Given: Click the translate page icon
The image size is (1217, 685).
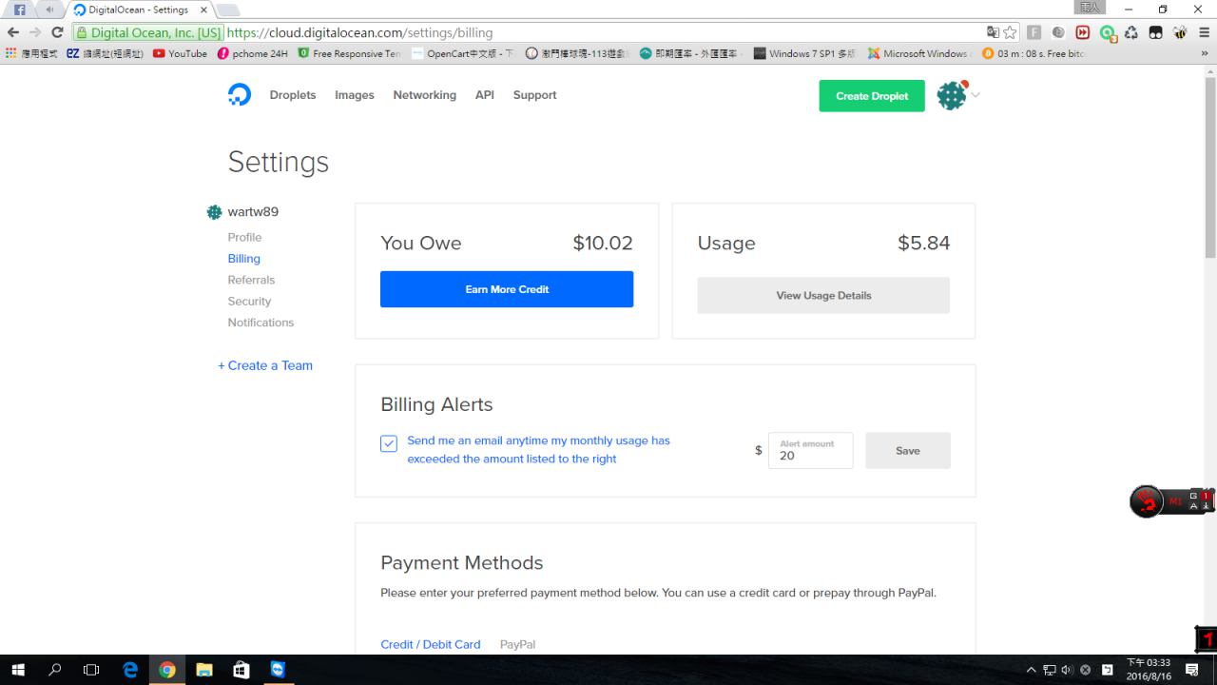Looking at the screenshot, I should pyautogui.click(x=993, y=32).
